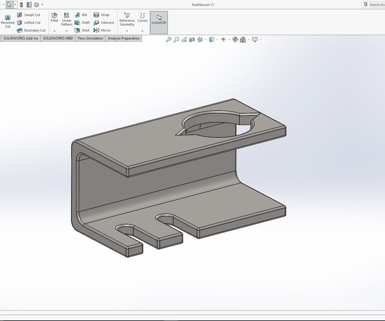385x321 pixels.
Task: Expand the Fillet dropdown arrow
Action: [54, 31]
